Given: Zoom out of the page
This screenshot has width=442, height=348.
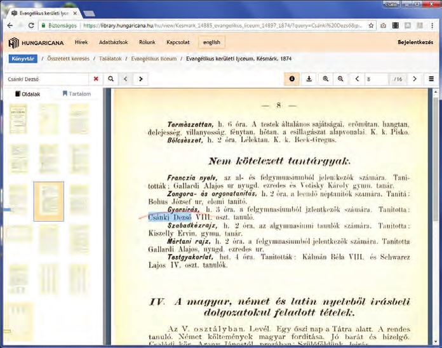Looking at the screenshot, I should point(340,79).
